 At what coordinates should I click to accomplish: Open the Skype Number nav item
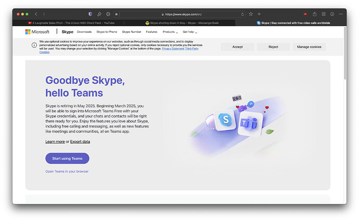(x=132, y=32)
